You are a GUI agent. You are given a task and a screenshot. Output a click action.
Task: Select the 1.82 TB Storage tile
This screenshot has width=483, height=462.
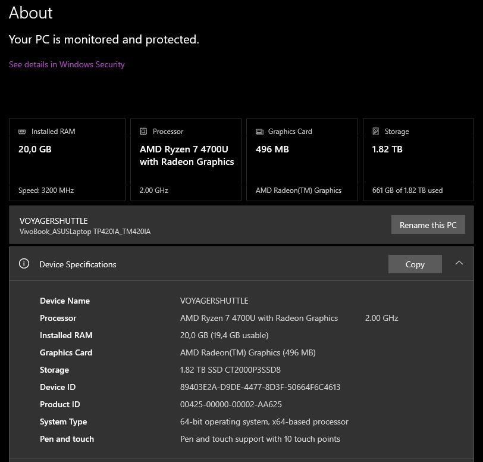point(419,160)
